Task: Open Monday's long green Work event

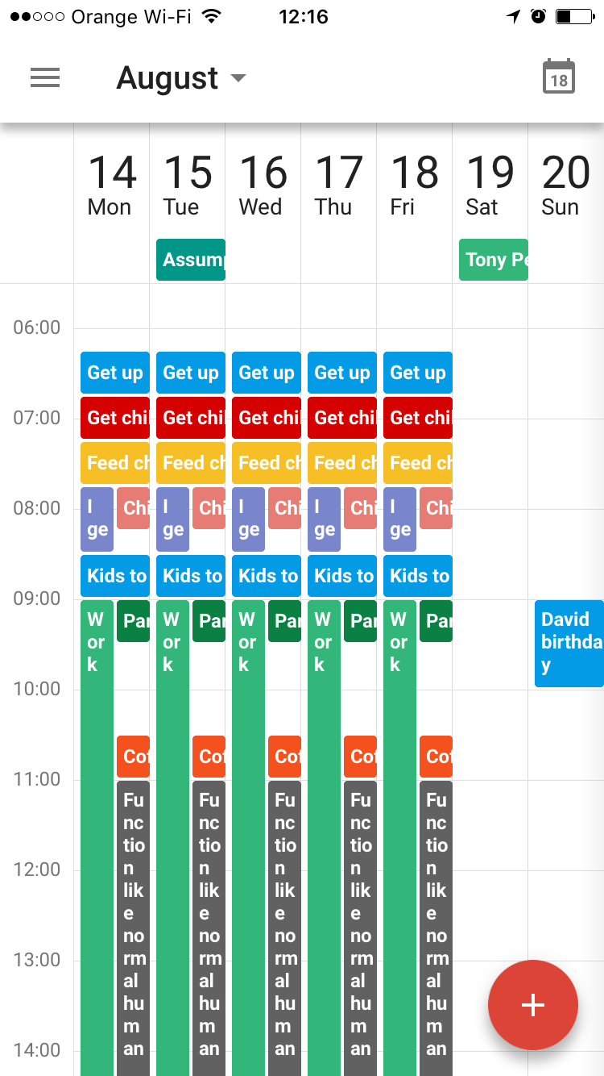Action: [x=97, y=807]
